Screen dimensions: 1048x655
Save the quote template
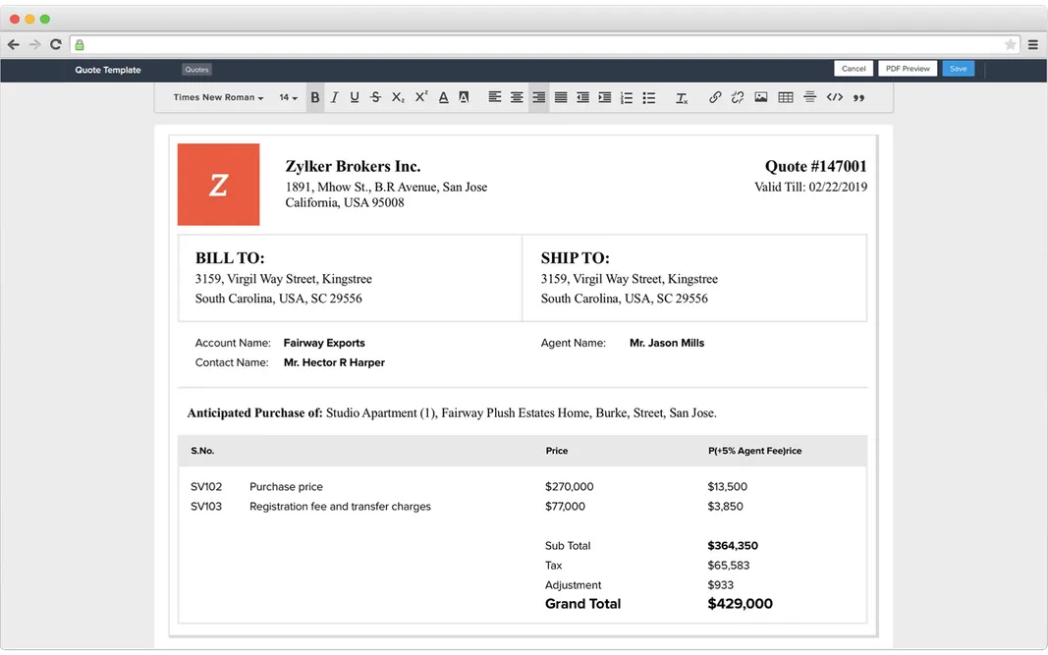[958, 68]
